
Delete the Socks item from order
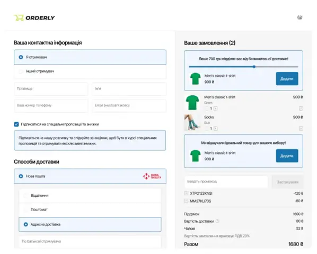coord(301,129)
